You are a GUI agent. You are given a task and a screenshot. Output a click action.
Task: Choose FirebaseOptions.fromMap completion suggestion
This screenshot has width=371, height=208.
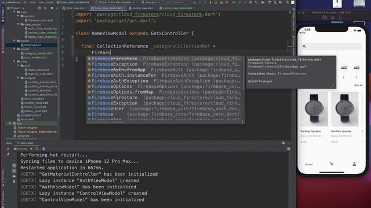pos(165,92)
